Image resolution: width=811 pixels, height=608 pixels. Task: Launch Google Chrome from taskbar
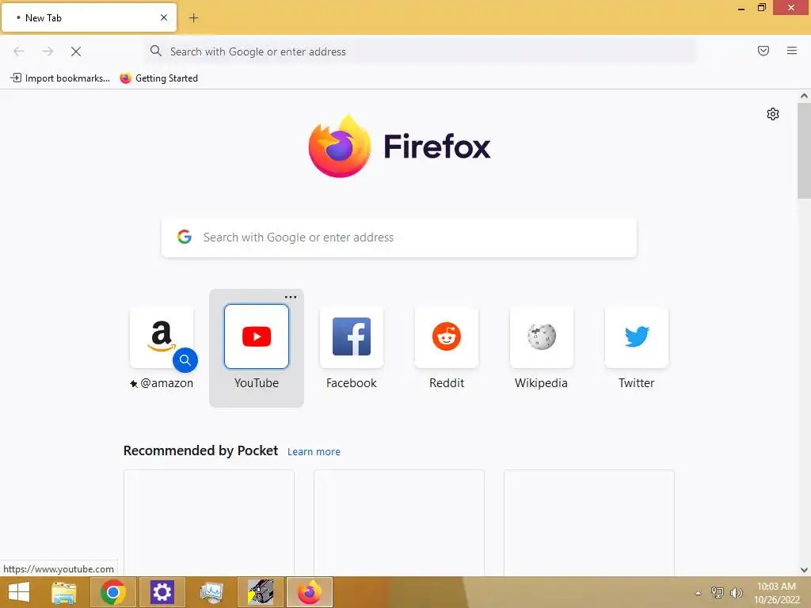pos(113,592)
